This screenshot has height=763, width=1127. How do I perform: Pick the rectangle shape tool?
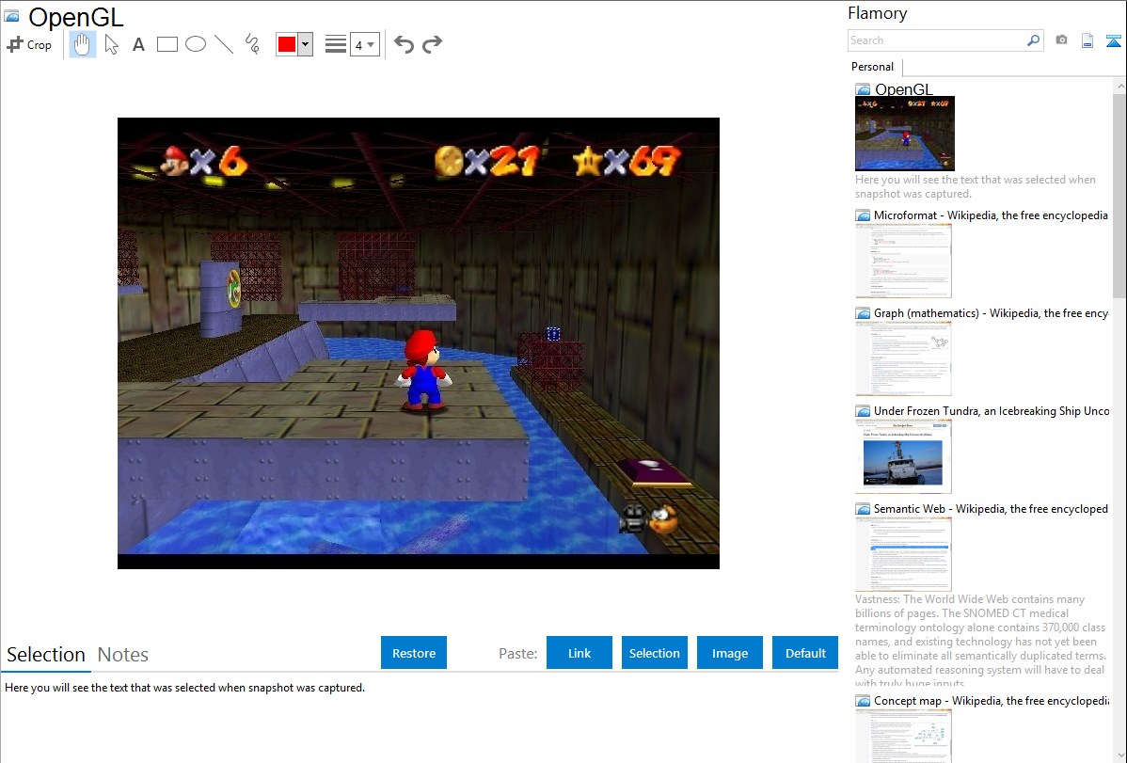[x=167, y=44]
